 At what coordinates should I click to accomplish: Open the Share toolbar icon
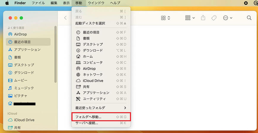(x=203, y=18)
